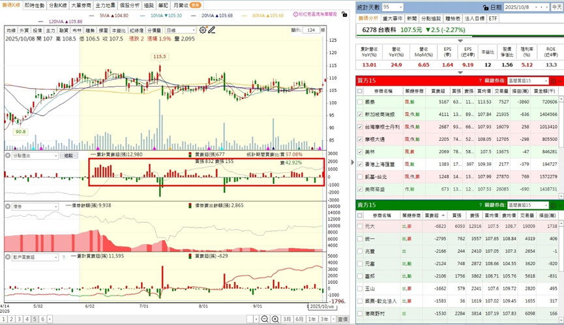
Task: Open 散戶買賣超 indicator dropdown
Action: point(35,257)
